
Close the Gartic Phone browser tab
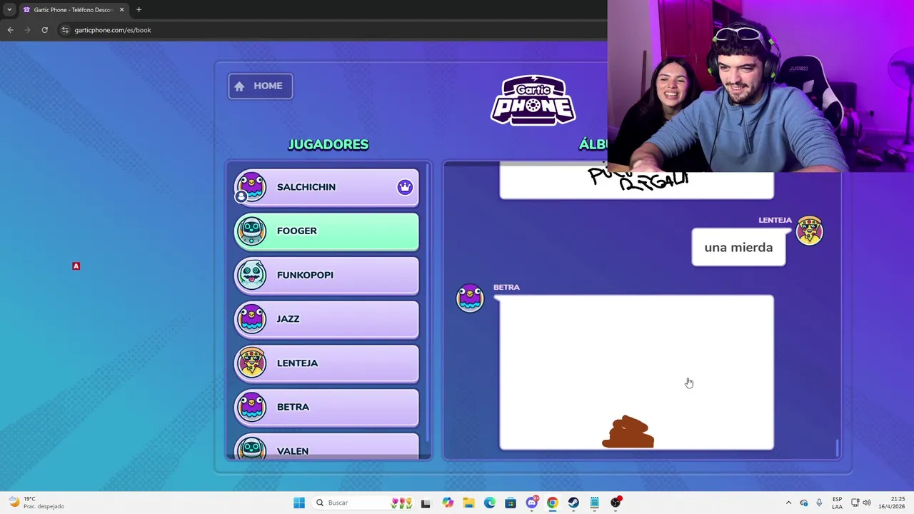click(121, 10)
